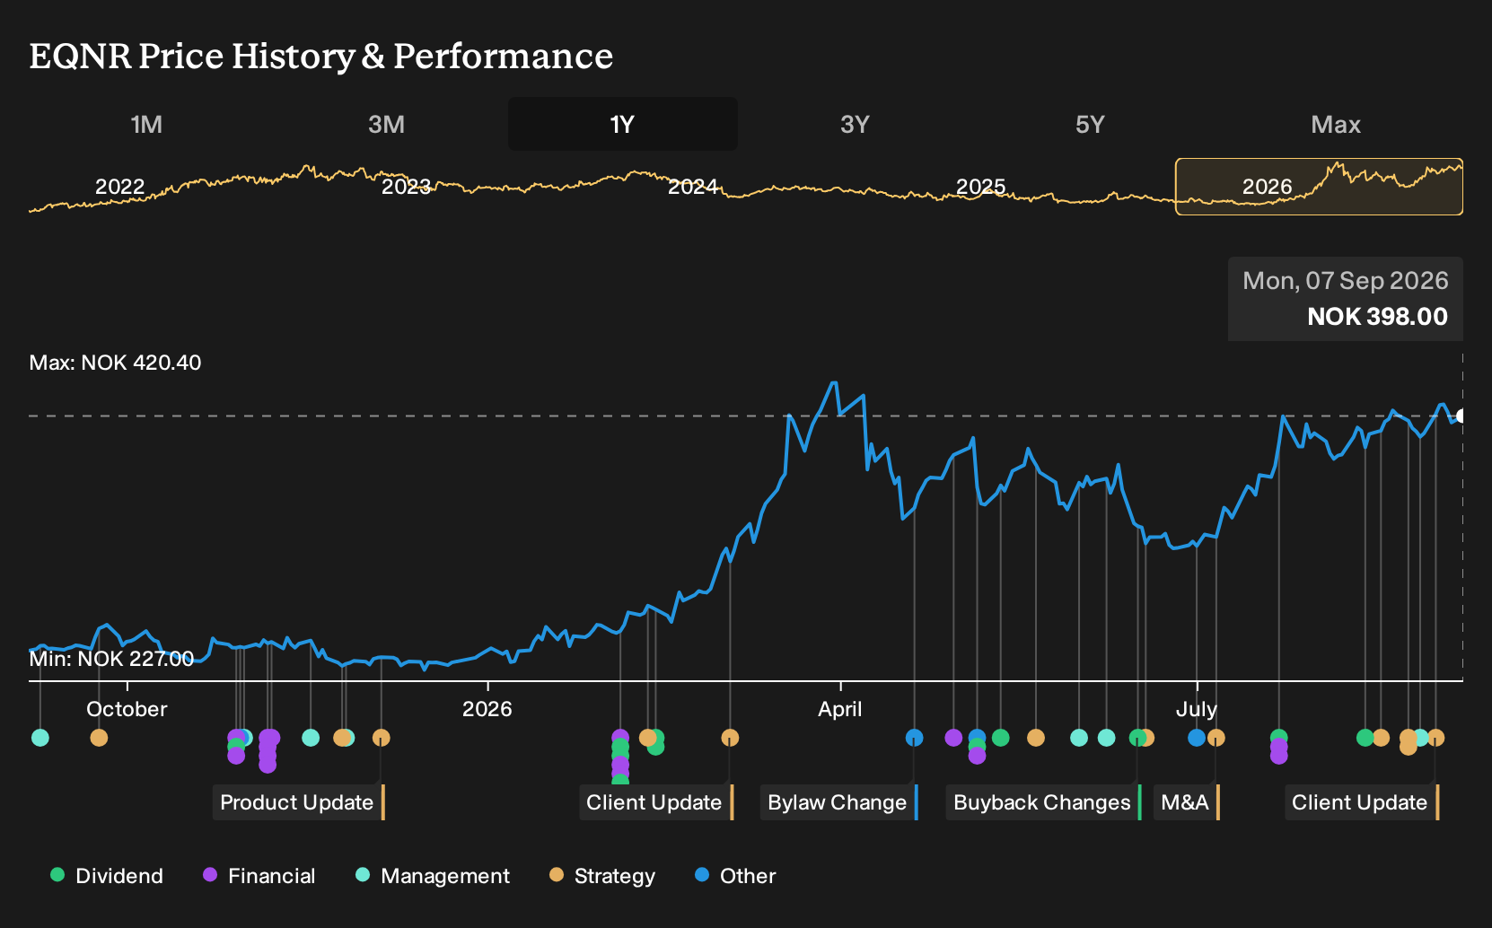Open the Bylaw Change event label
1492x928 pixels.
839,802
